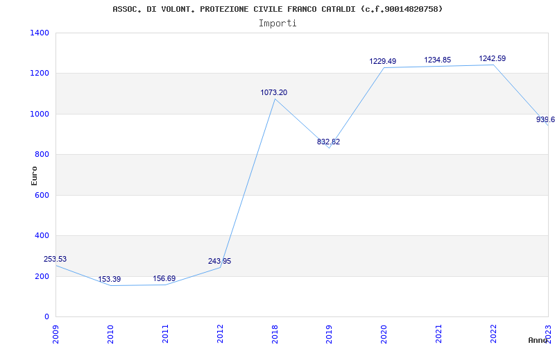
Task: Click the Anno axis label
Action: point(538,340)
